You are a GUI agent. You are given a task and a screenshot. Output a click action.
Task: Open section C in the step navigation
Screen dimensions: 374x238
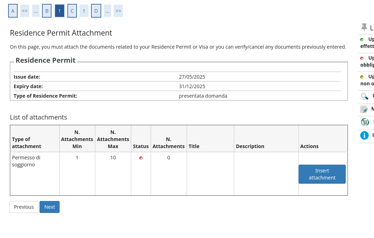72,11
